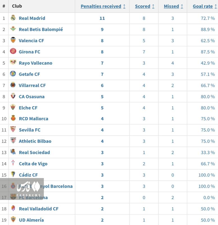Click the Real Sociedad crest icon
Viewport: 218px width, 225px height.
13,152
